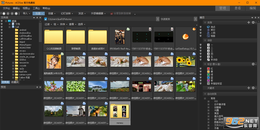Go back with the left arrow icon
260x130 pixels.
pyautogui.click(x=8, y=14)
